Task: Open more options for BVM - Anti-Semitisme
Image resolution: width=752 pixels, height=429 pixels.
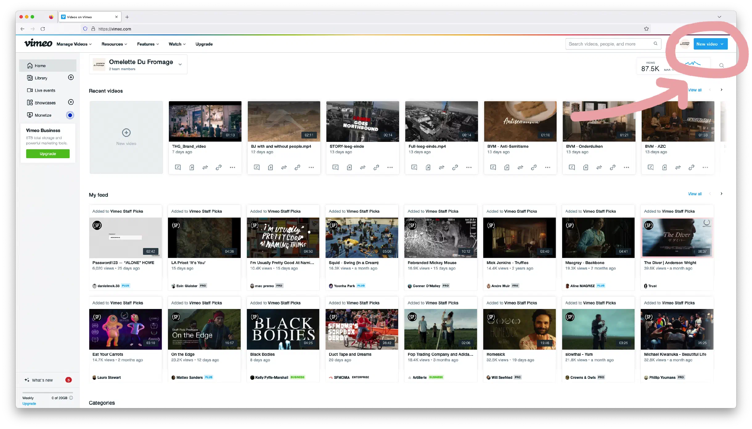Action: pyautogui.click(x=548, y=167)
